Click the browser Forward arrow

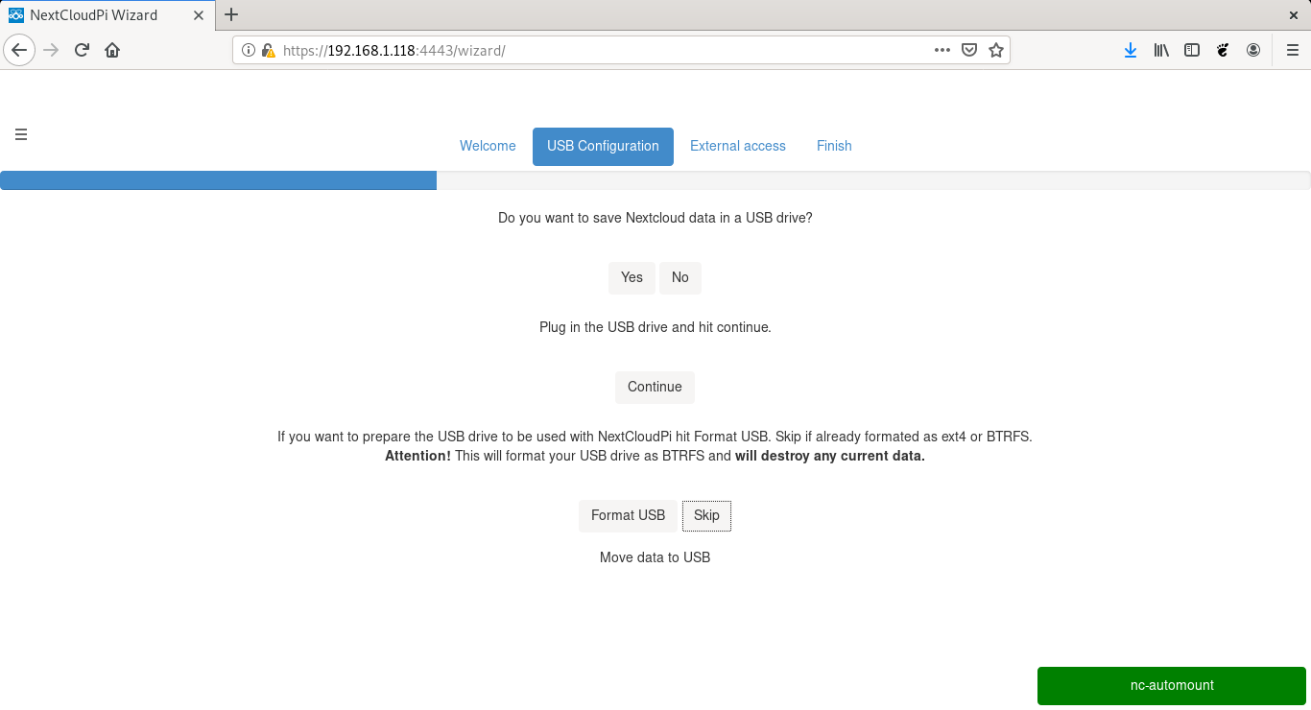(52, 50)
